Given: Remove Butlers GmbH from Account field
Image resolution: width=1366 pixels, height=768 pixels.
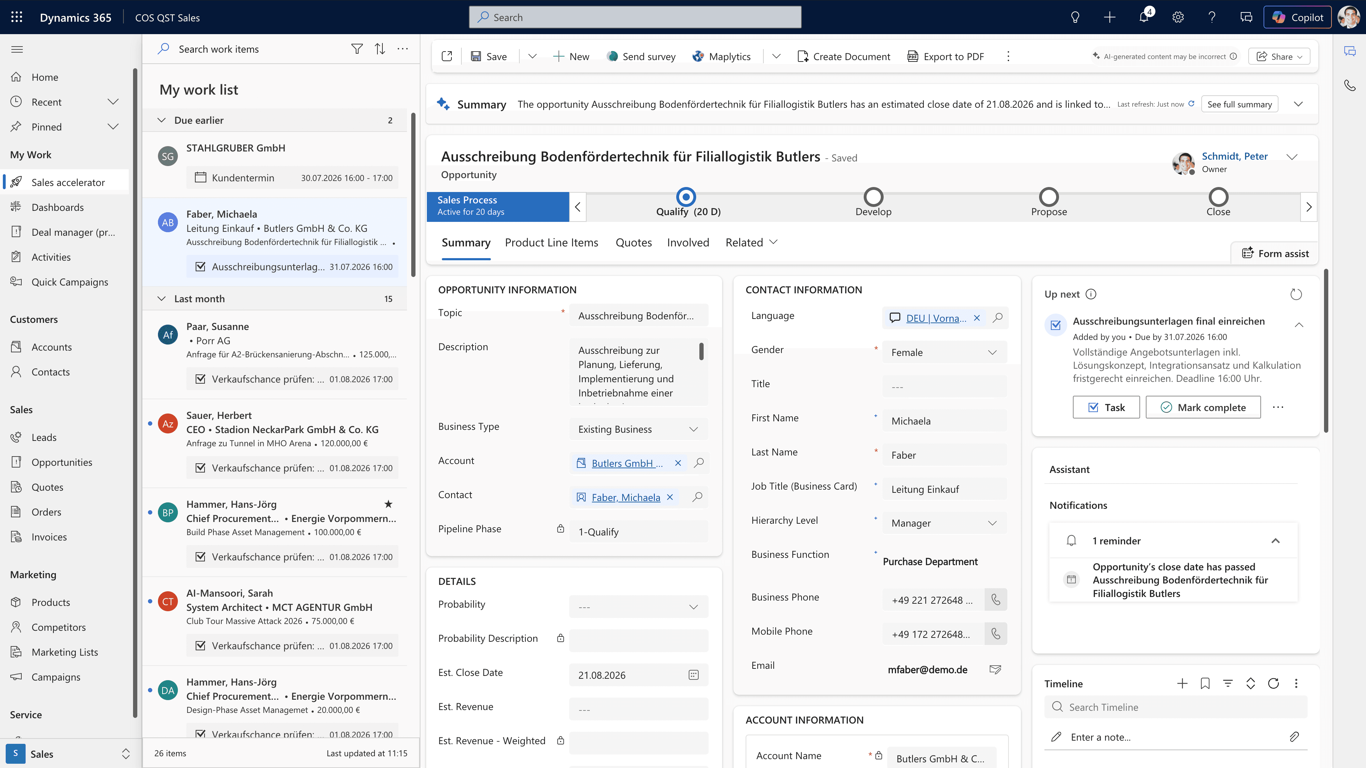Looking at the screenshot, I should pos(678,463).
